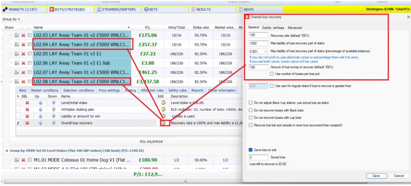Collapse the MDDE Set 03 Level Stakes group

click(6, 151)
